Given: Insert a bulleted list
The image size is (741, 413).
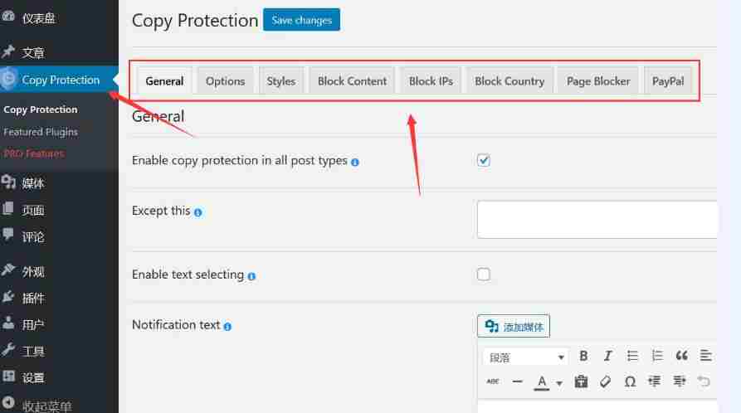Looking at the screenshot, I should click(632, 356).
